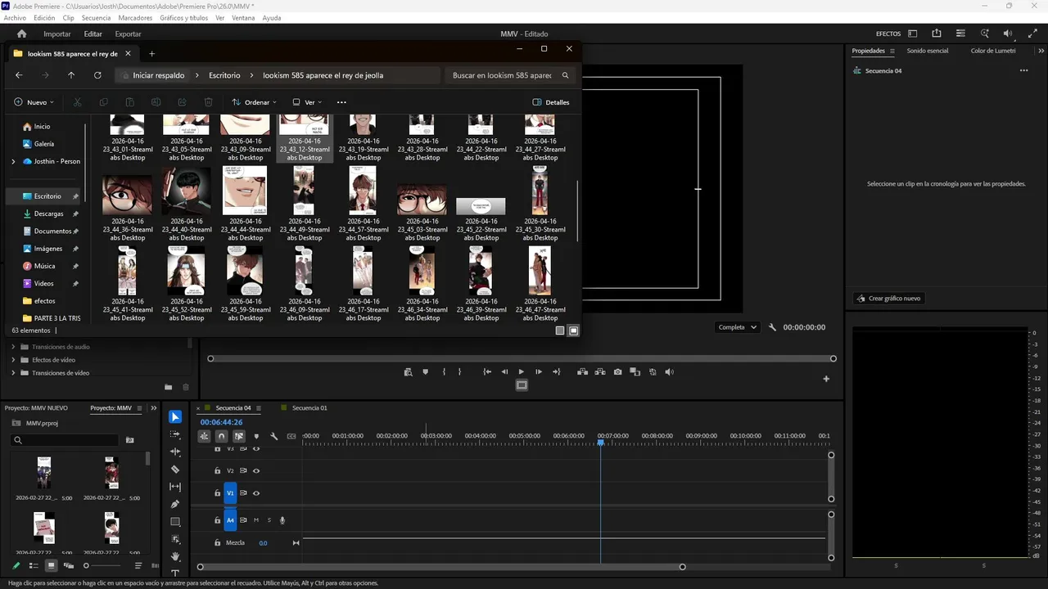The height and width of the screenshot is (589, 1048).
Task: Click the timeline playhead at 00:06:44:26
Action: pos(600,443)
